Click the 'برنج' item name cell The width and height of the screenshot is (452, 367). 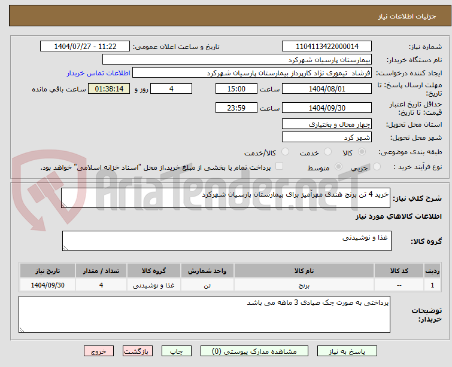(304, 285)
